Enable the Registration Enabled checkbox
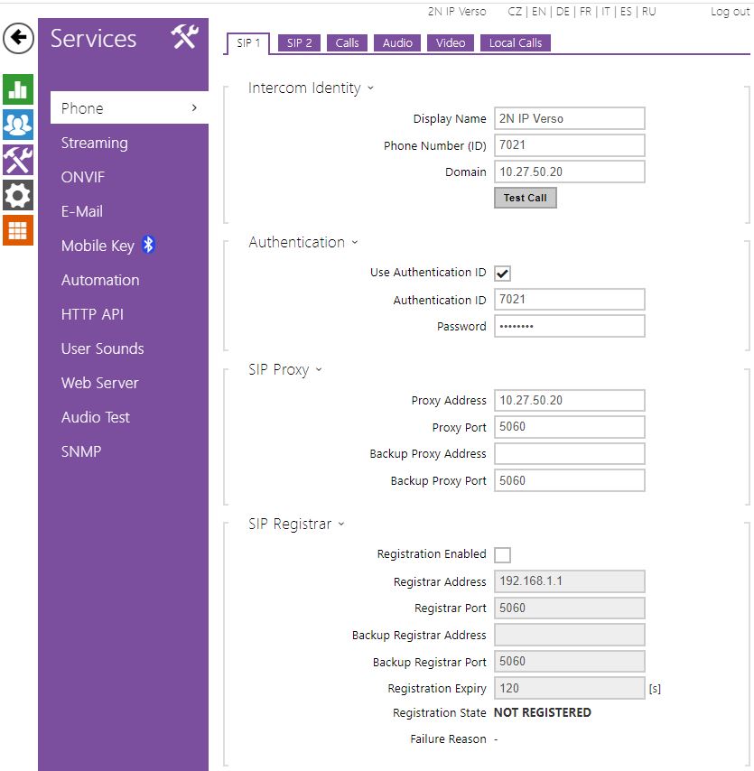 coord(503,555)
